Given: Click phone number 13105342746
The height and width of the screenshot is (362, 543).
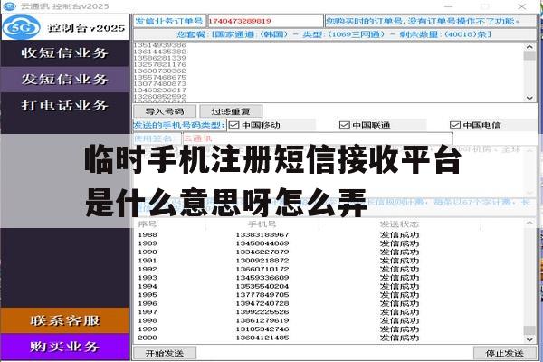Looking at the screenshot, I should [262, 329].
